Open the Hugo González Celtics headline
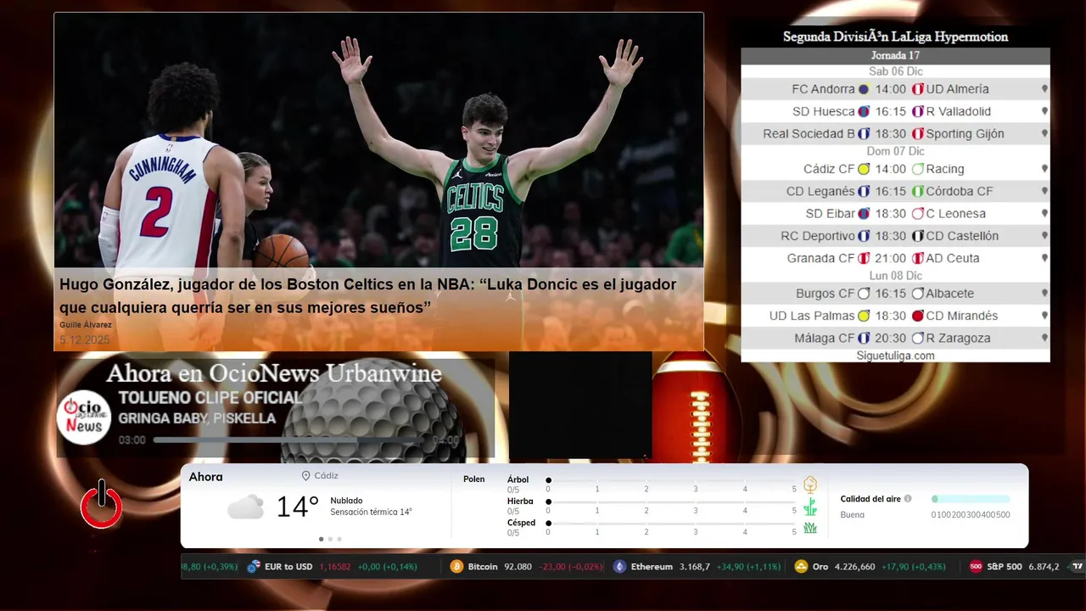The width and height of the screenshot is (1086, 611). tap(368, 296)
